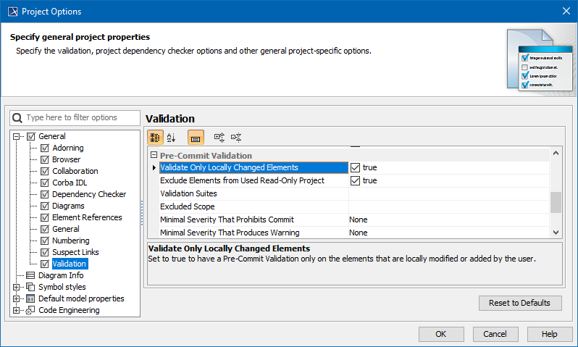Click the expand all categories icon
The width and height of the screenshot is (578, 347).
[x=219, y=137]
